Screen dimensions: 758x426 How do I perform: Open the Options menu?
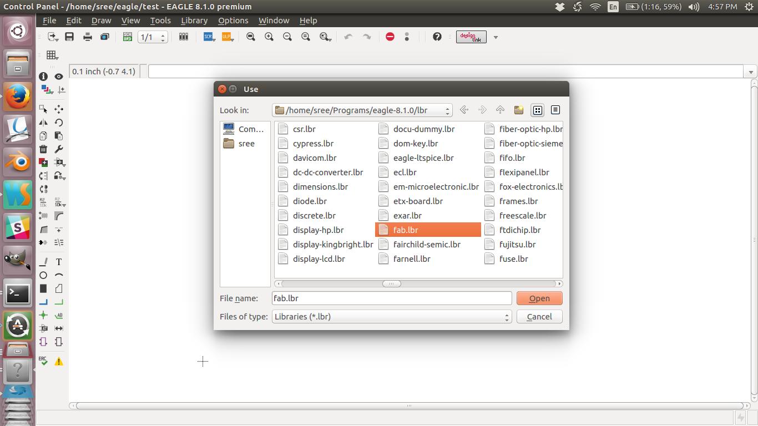tap(233, 20)
